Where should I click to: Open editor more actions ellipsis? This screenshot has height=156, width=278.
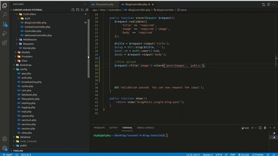(274, 4)
